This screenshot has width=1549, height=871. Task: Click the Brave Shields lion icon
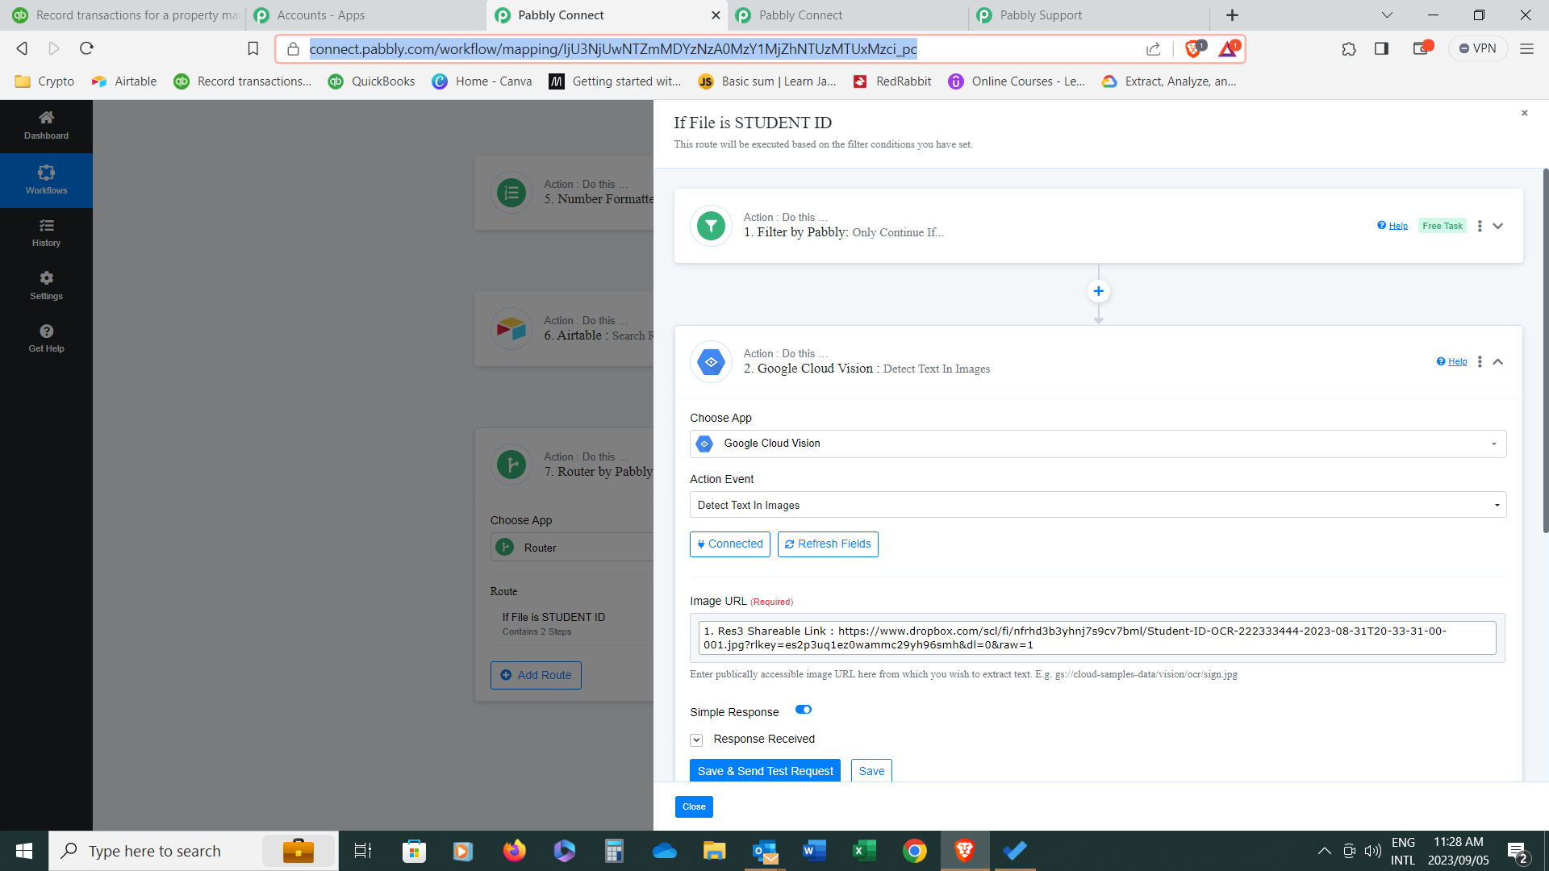tap(1194, 48)
